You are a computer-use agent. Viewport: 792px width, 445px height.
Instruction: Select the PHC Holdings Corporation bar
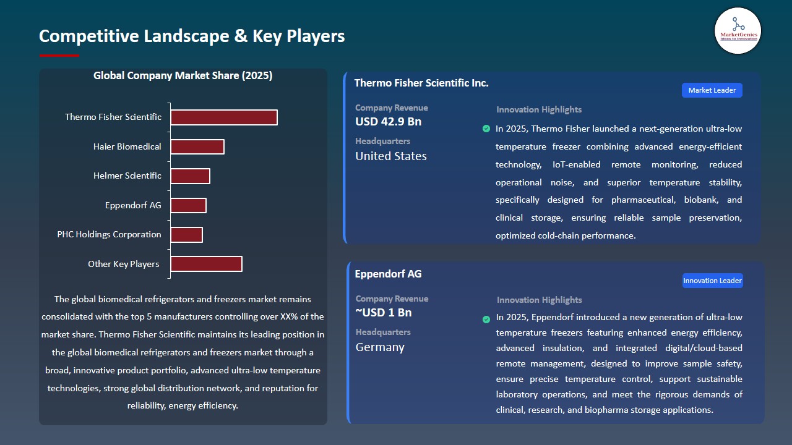click(x=186, y=235)
